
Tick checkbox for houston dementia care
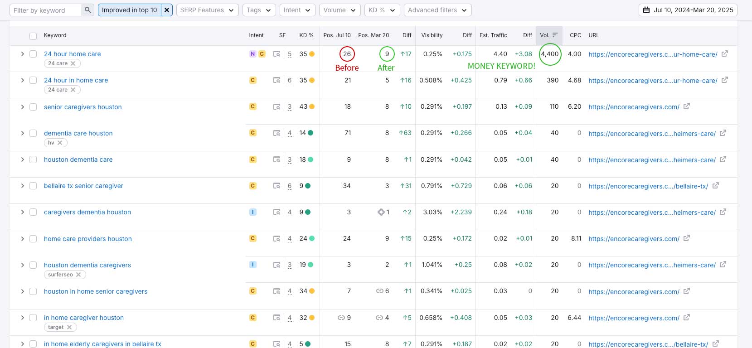(x=33, y=159)
